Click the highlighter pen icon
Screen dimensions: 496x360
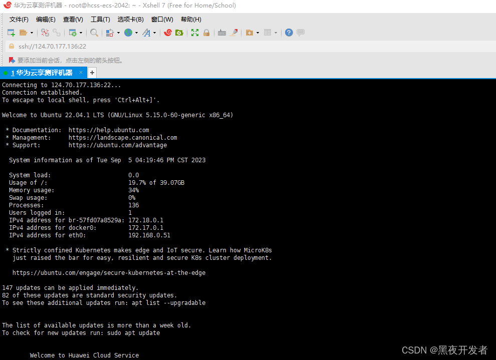(234, 33)
